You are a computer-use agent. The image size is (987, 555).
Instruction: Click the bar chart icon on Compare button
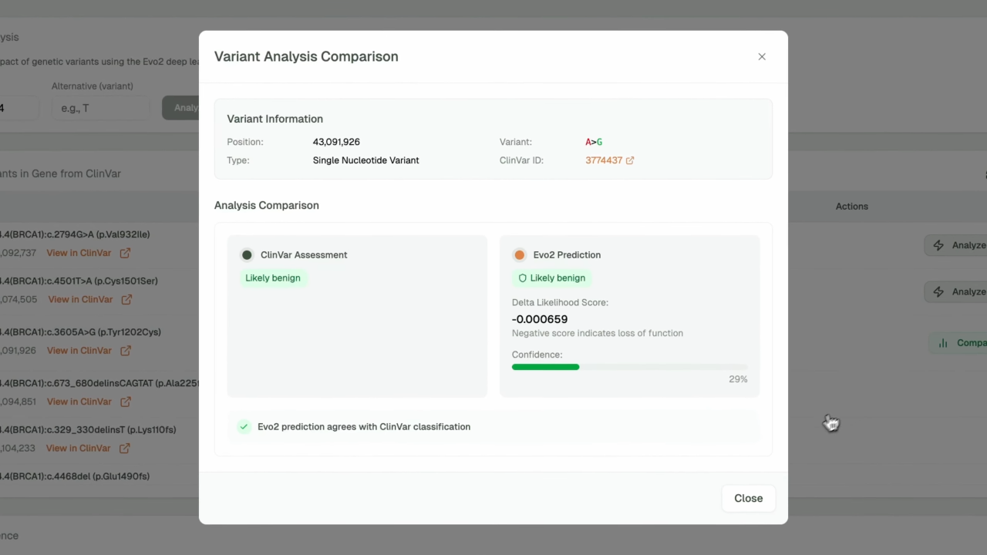coord(942,343)
